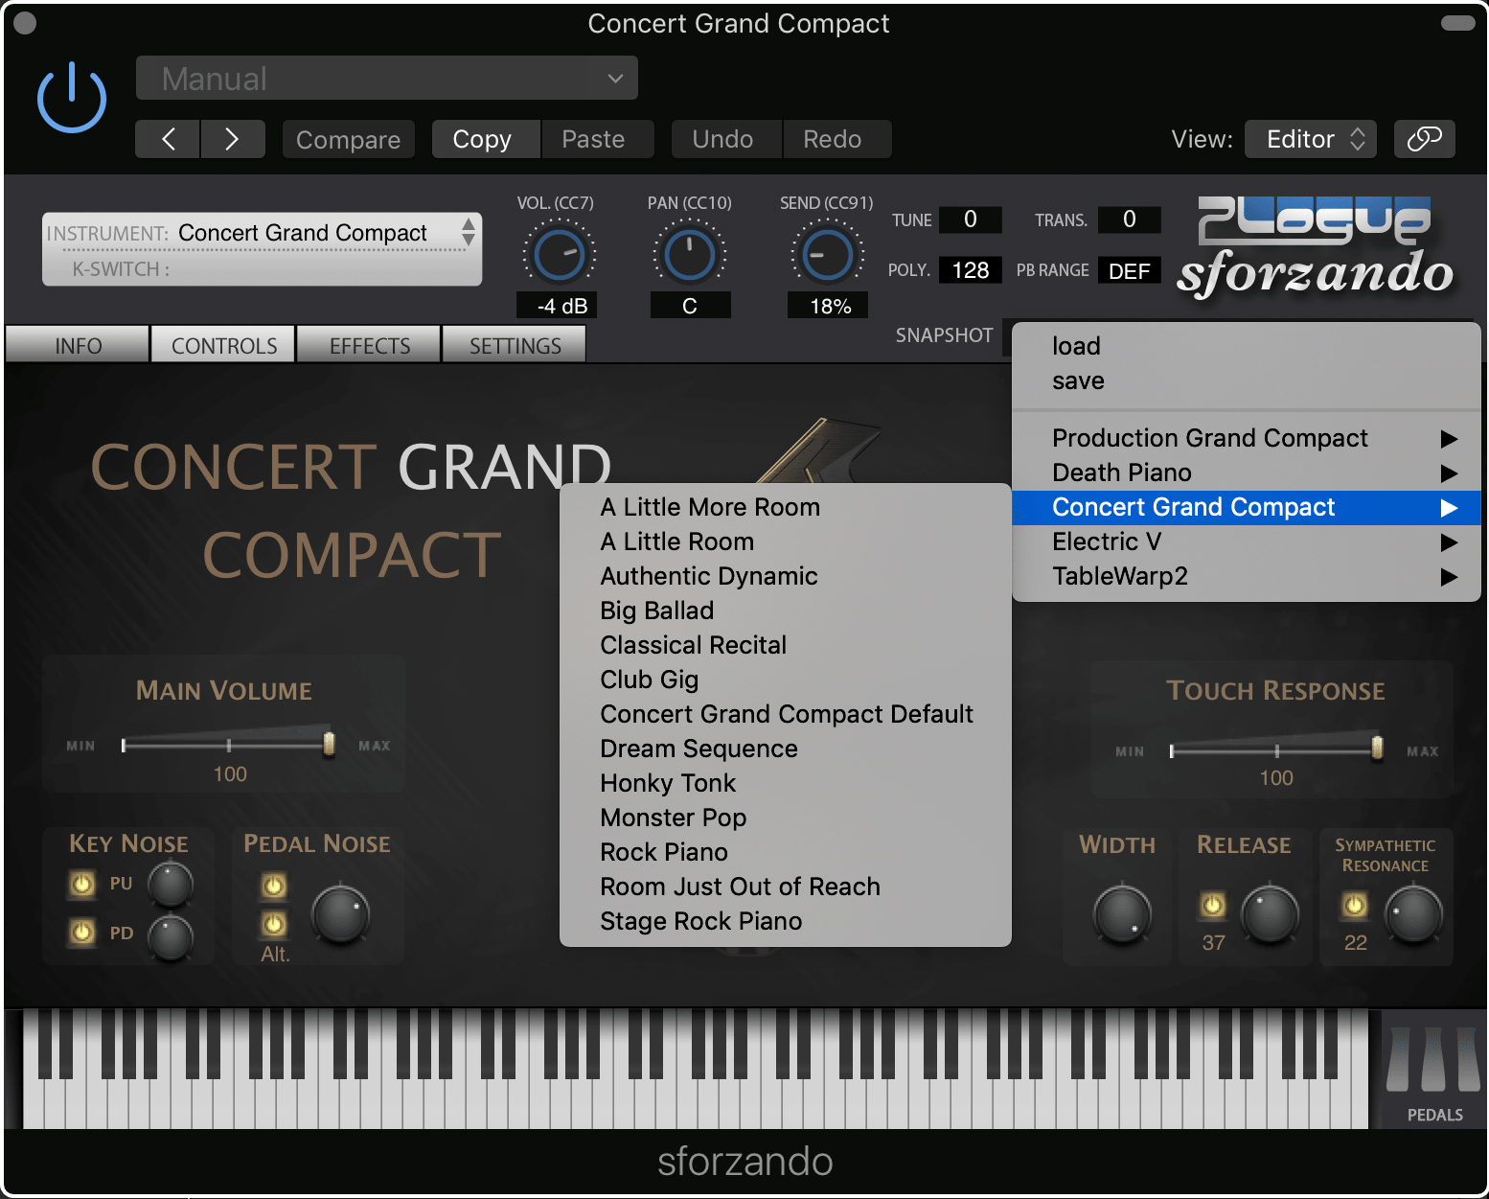
Task: Click the Release knob
Action: pos(1270,914)
